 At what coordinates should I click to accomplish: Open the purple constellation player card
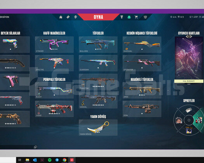pos(189,58)
